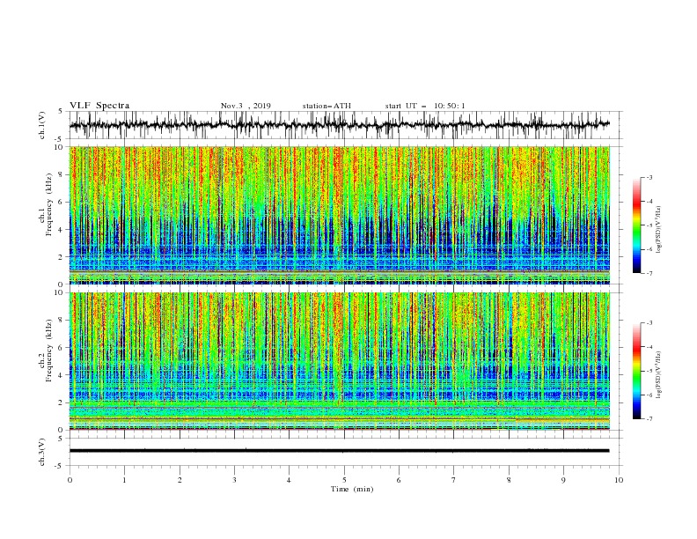
Task: Click the "-3" tick on ch.2 colorbar
Action: [649, 323]
